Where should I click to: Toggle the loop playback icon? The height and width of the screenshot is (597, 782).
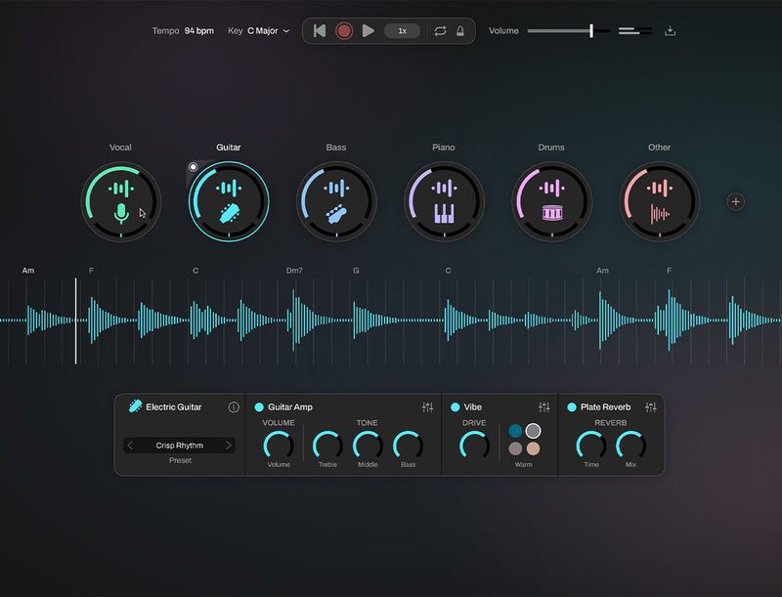coord(440,31)
